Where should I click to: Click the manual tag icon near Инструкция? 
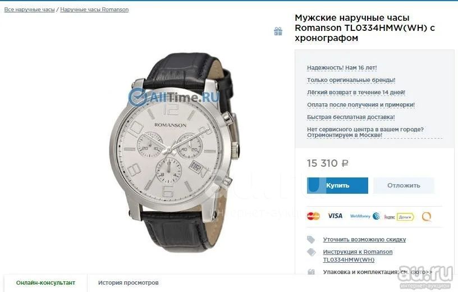click(x=312, y=252)
